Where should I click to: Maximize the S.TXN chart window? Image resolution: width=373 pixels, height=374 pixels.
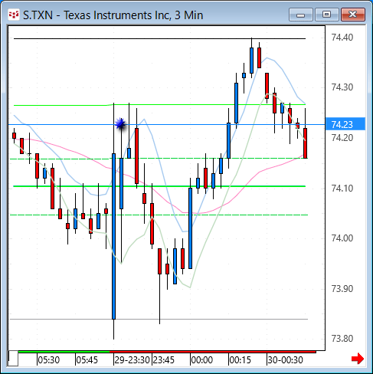[327, 15]
